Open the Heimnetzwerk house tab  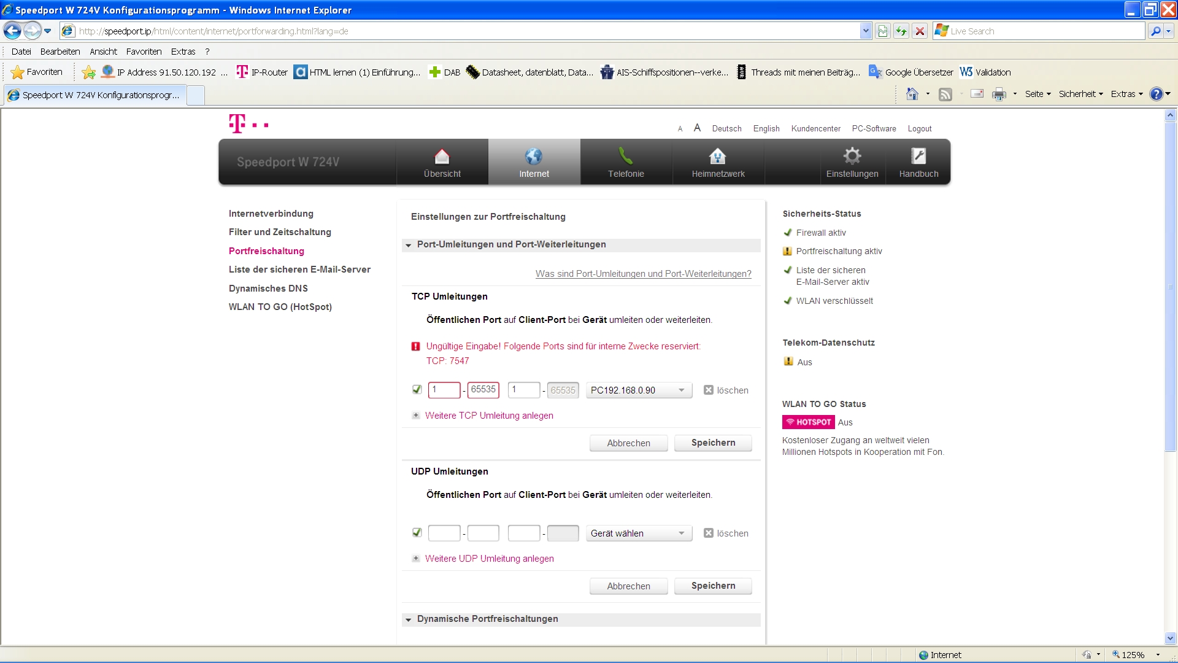click(x=718, y=162)
